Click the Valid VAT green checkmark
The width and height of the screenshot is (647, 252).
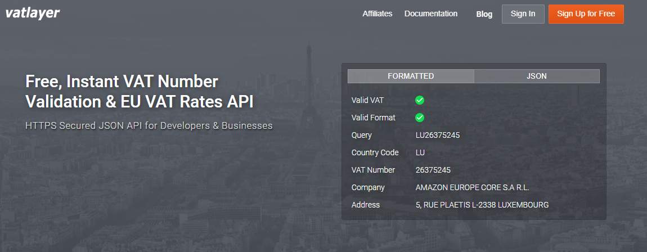(420, 100)
